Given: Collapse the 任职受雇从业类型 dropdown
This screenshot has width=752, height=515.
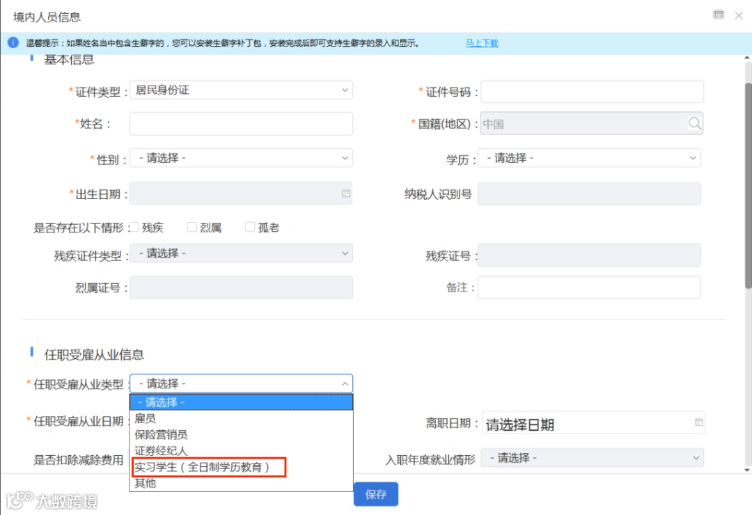Looking at the screenshot, I should (x=241, y=383).
